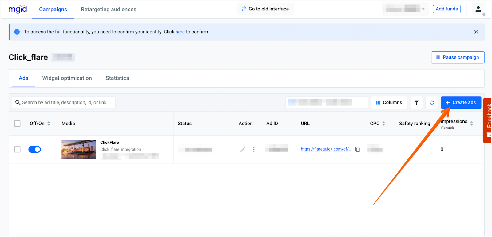
Task: Click the filter funnel icon
Action: (416, 102)
